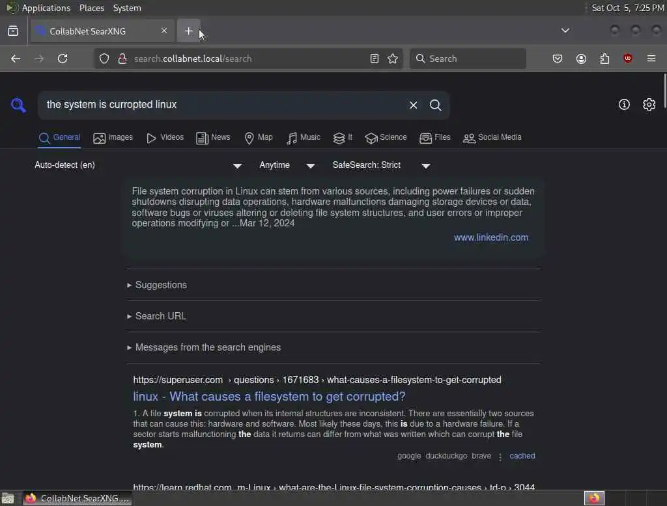
Task: Click the search query input field
Action: [221, 105]
